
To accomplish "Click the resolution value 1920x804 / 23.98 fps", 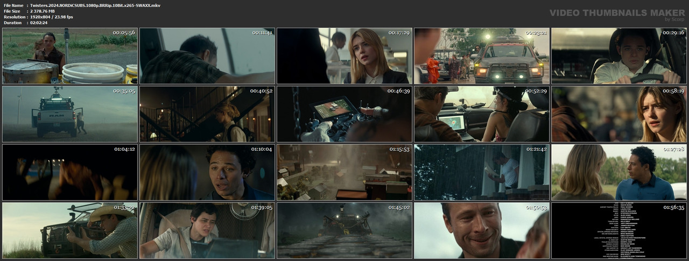I will 52,17.
